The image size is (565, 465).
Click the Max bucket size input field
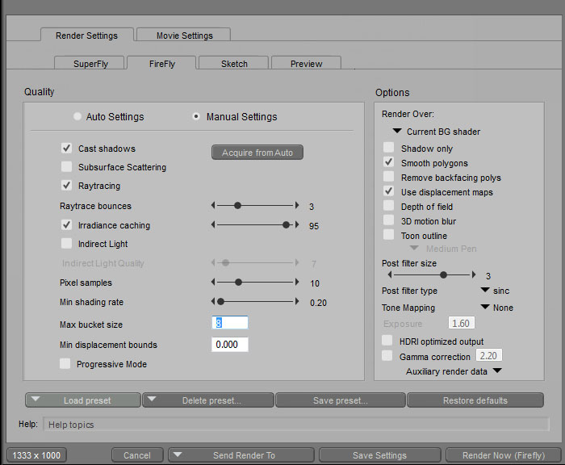click(229, 323)
